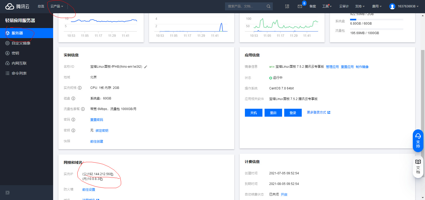Image resolution: width=425 pixels, height=200 pixels.
Task: Edit instance name with pencil icon
Action: tap(146, 67)
